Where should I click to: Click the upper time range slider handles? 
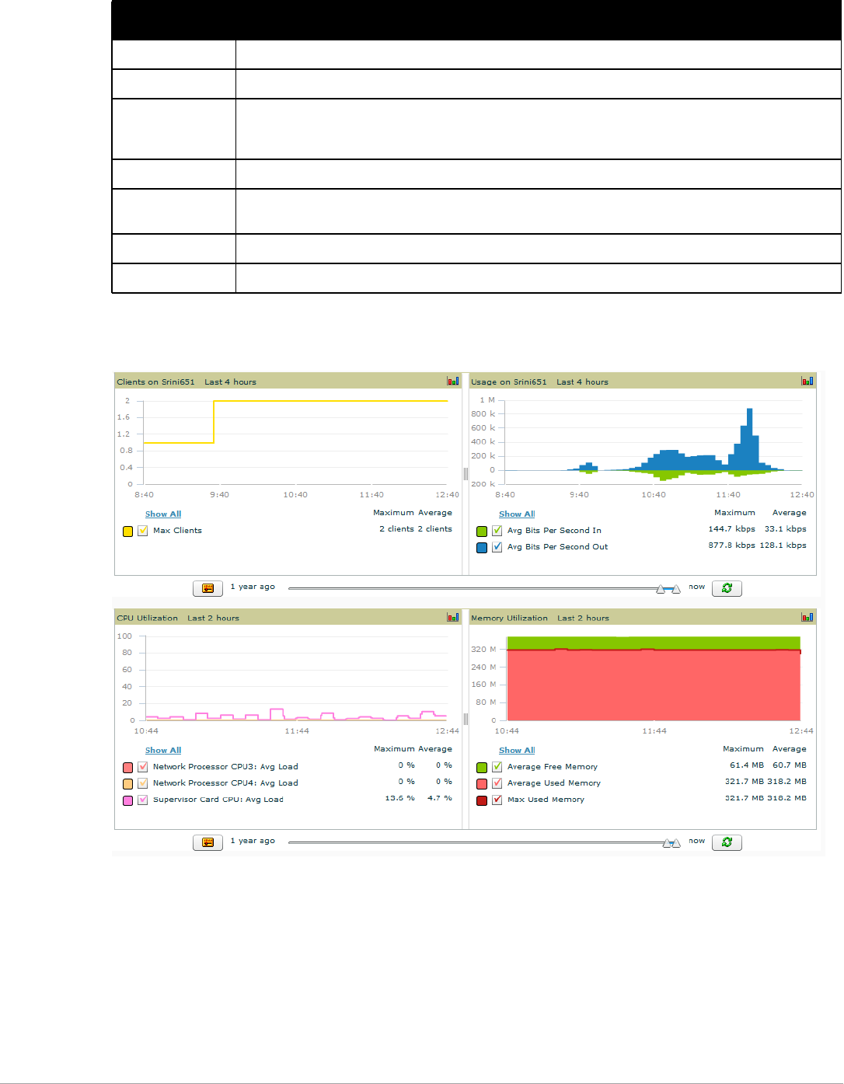pos(668,589)
